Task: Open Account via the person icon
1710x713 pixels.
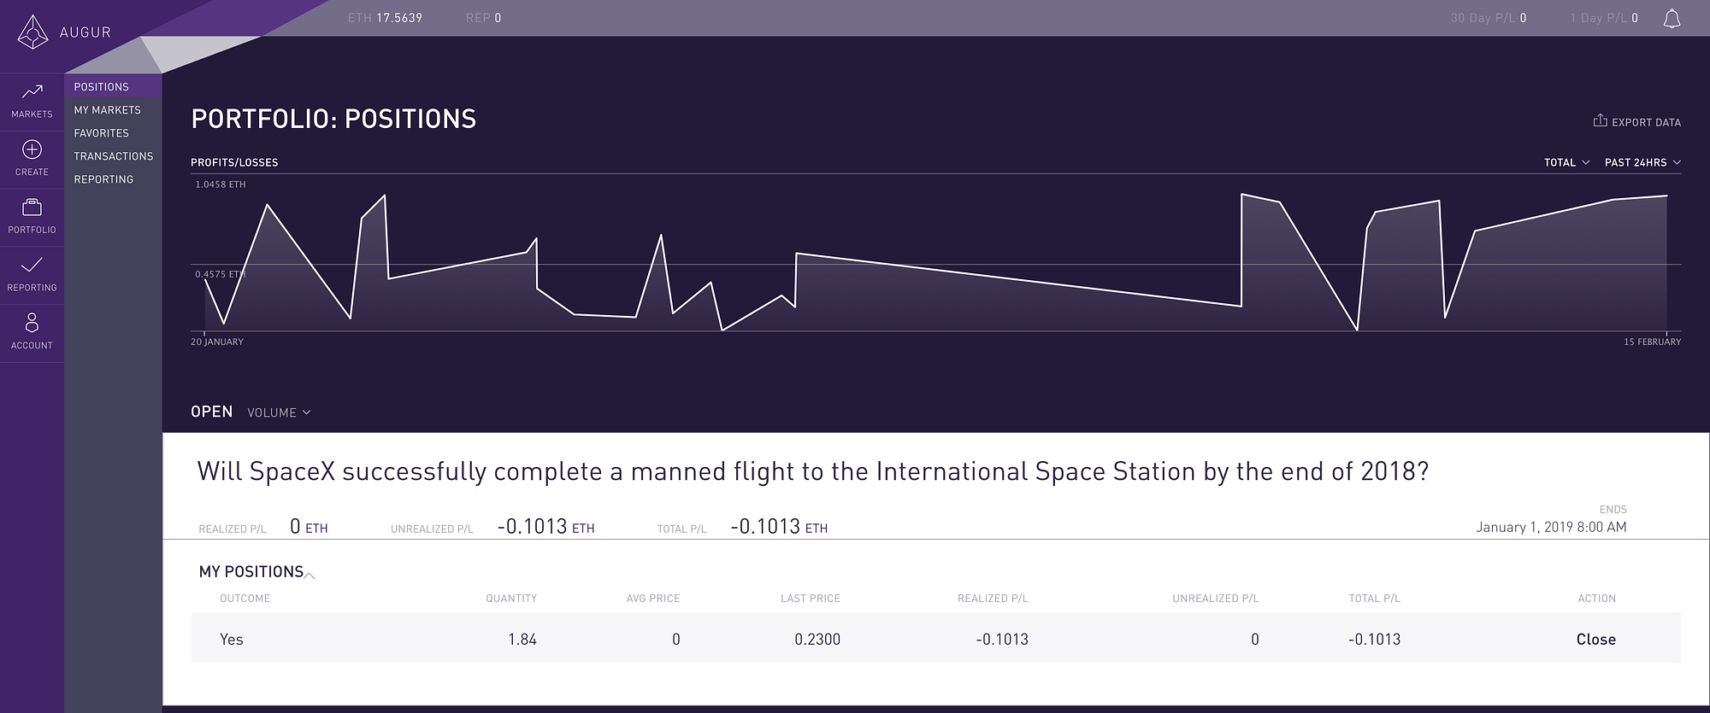Action: [32, 323]
